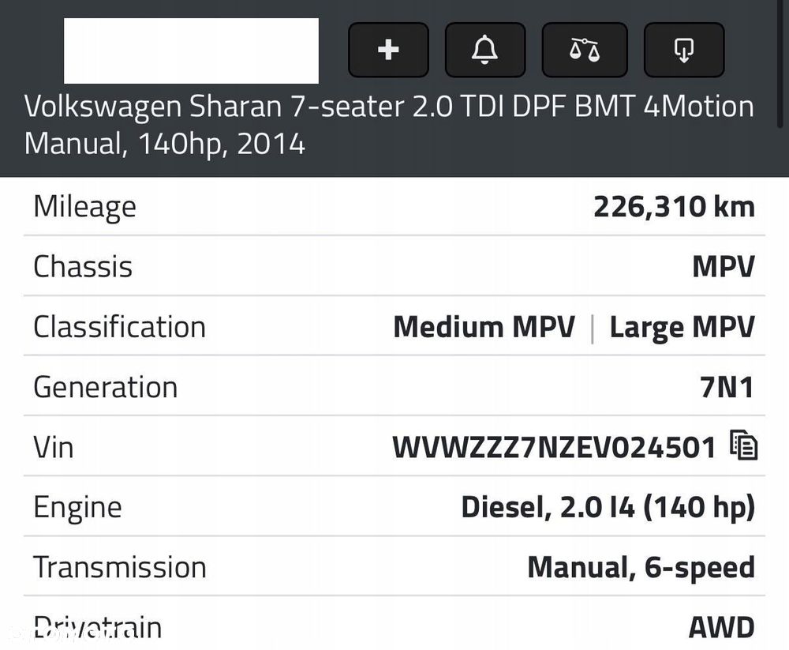Click the Mileage label
Screen dimensions: 789x650
(x=84, y=207)
